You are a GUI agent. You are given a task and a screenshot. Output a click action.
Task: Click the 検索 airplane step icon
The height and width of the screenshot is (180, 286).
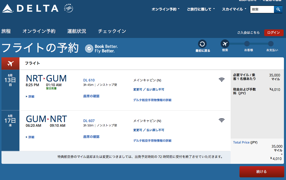coord(225,44)
